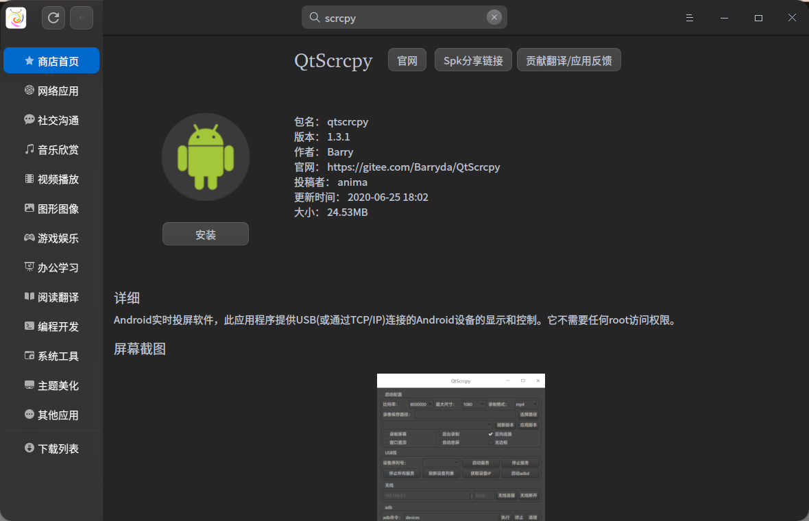The height and width of the screenshot is (521, 809).
Task: Open the QtScrcpy screenshot thumbnail
Action: point(461,447)
